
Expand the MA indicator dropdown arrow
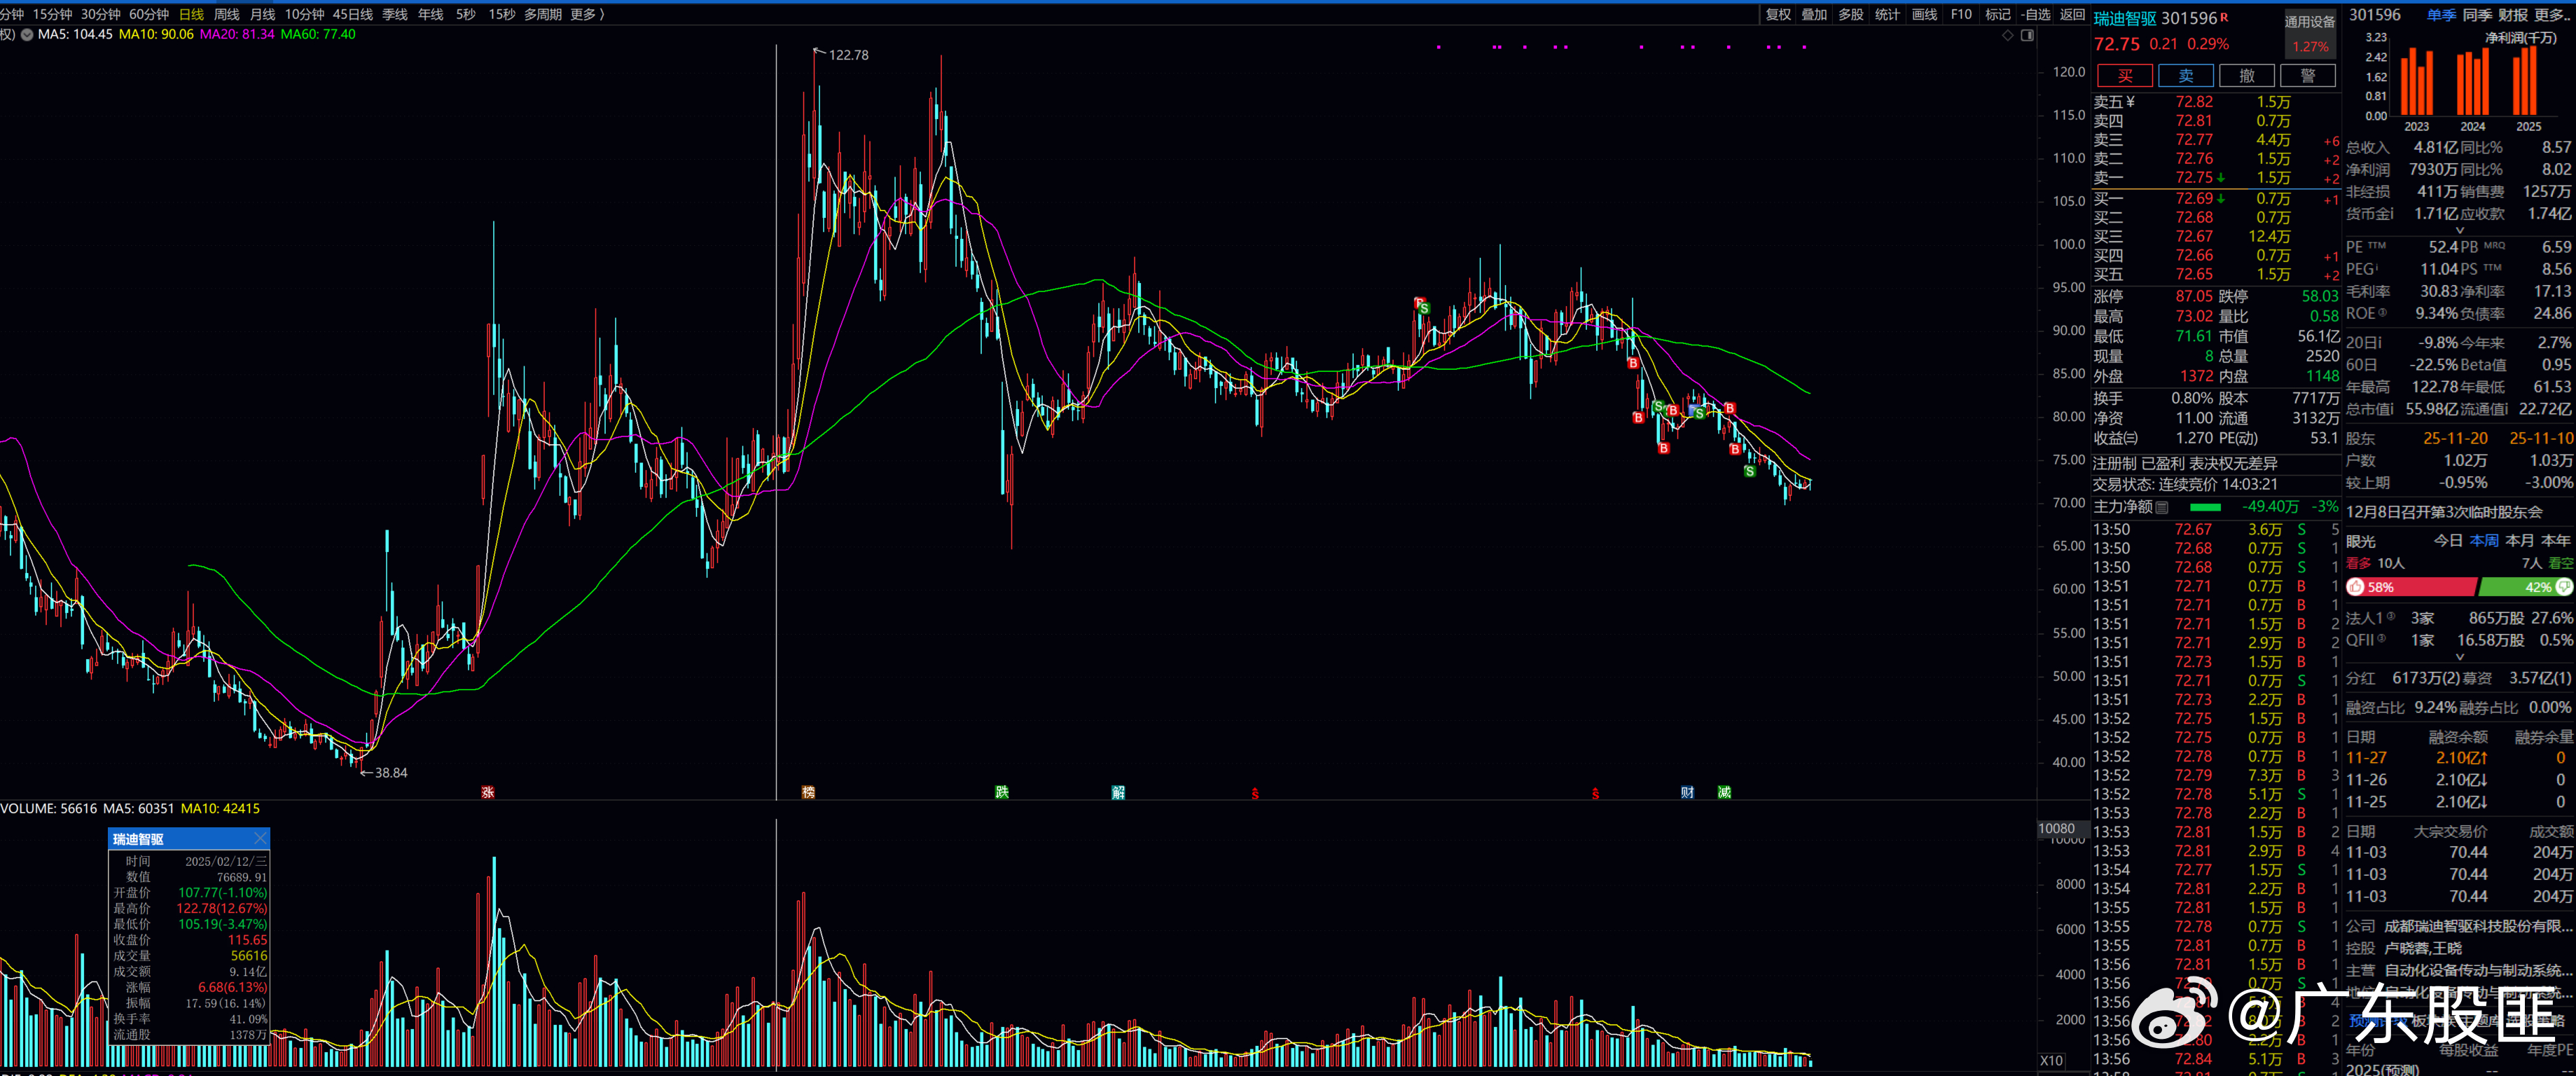click(x=27, y=35)
